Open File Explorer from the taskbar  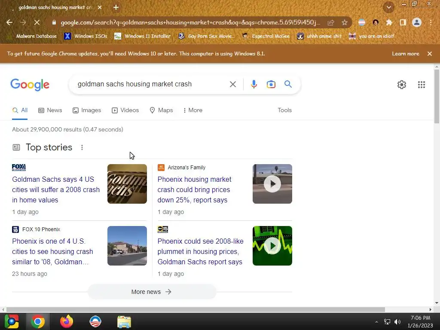(x=124, y=321)
